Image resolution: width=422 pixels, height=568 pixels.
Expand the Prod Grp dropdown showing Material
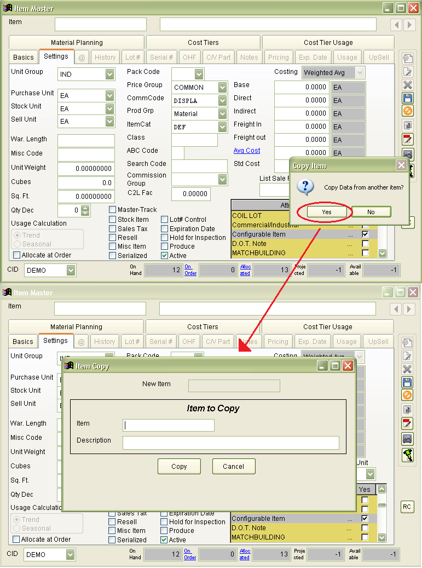point(222,114)
